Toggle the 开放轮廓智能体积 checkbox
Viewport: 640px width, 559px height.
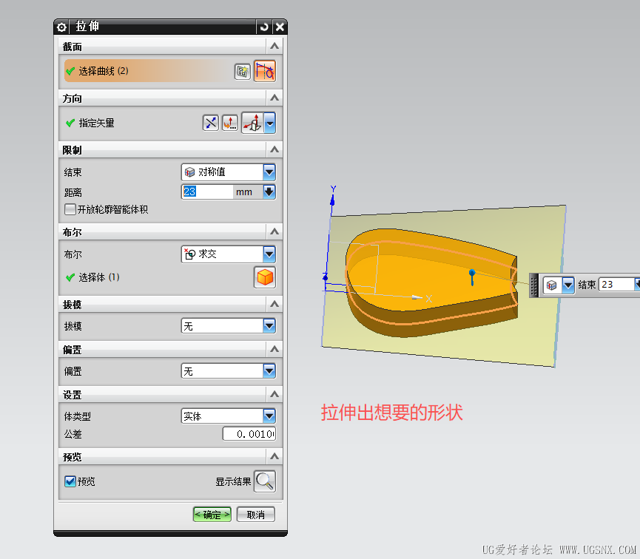click(70, 209)
